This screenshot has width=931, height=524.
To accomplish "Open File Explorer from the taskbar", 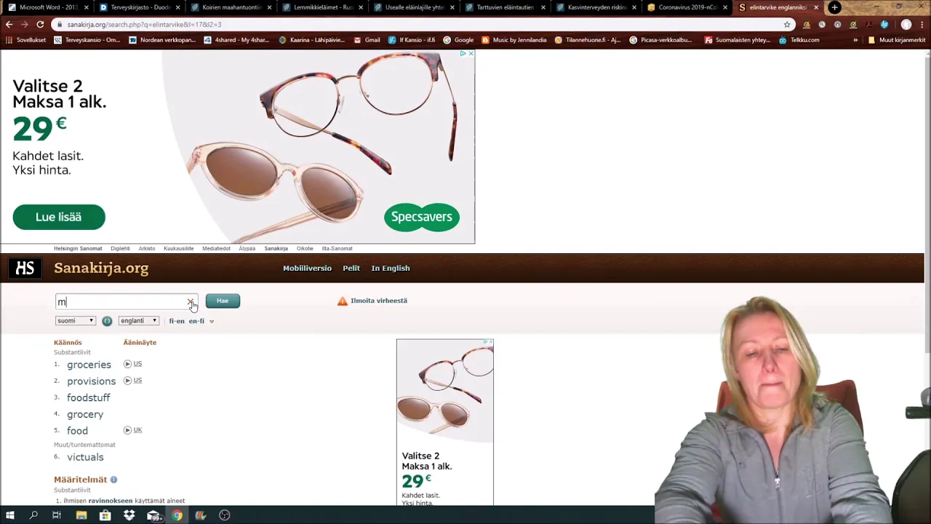I will (x=81, y=515).
